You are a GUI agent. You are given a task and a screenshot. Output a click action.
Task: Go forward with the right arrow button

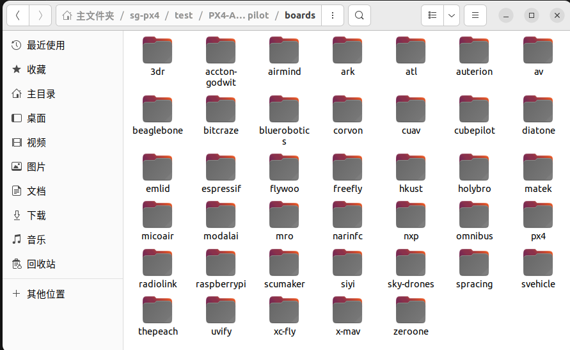pyautogui.click(x=40, y=15)
